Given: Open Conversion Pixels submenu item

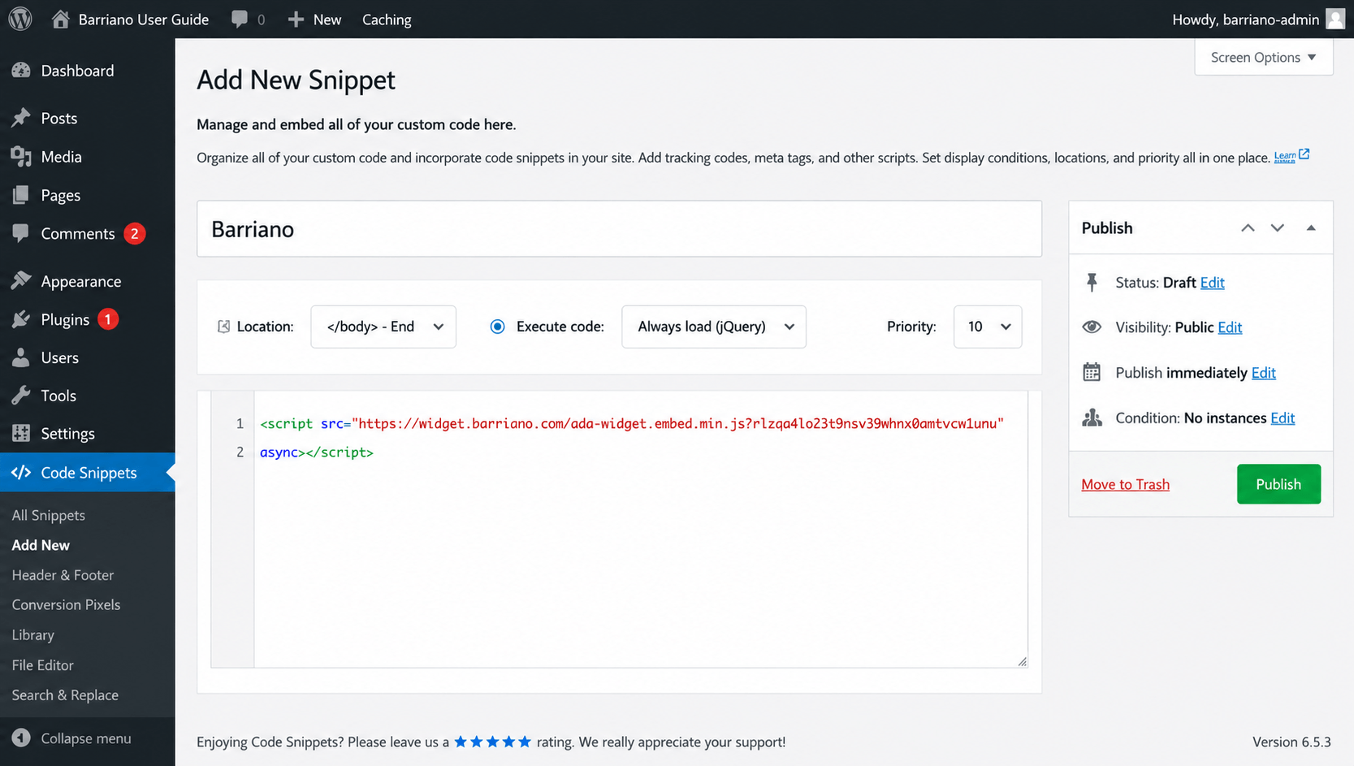Looking at the screenshot, I should point(66,604).
